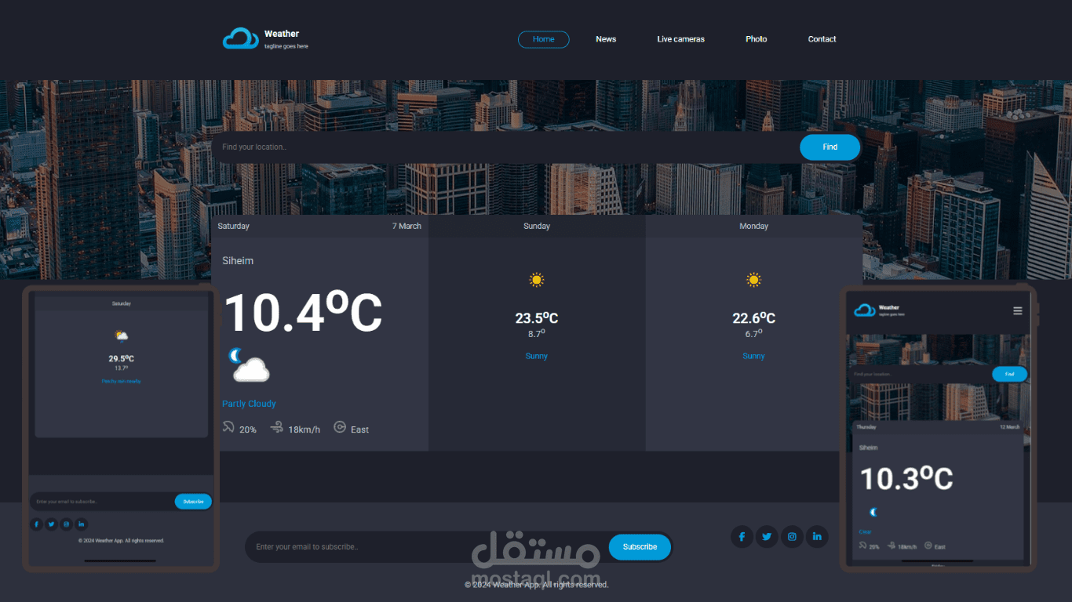The height and width of the screenshot is (602, 1072).
Task: Click the Twitter icon in the footer
Action: click(767, 536)
